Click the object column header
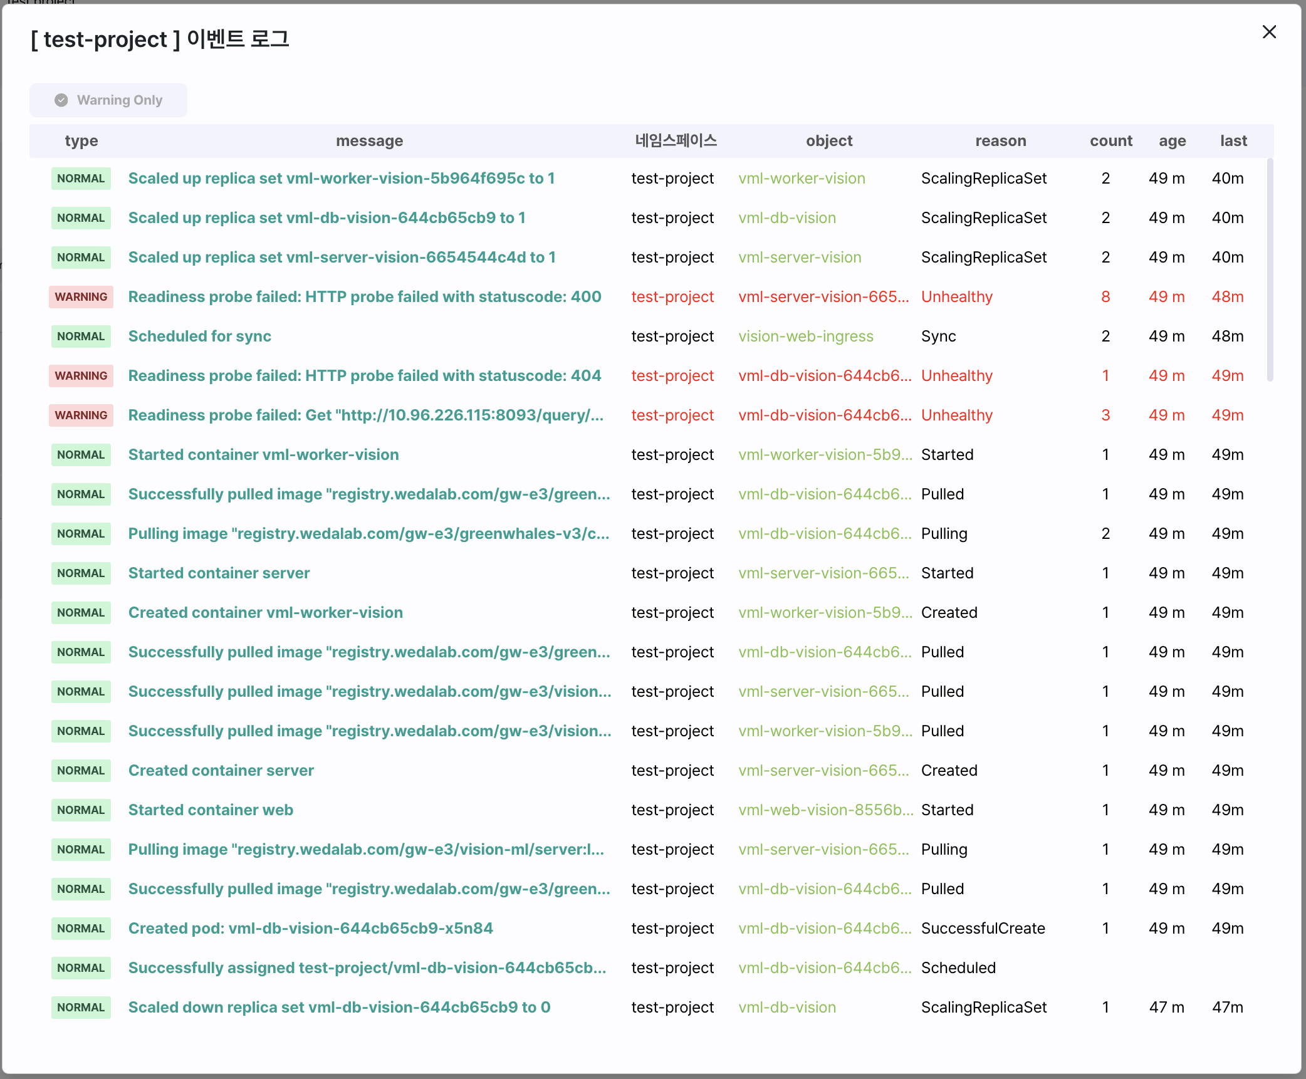 click(x=829, y=141)
